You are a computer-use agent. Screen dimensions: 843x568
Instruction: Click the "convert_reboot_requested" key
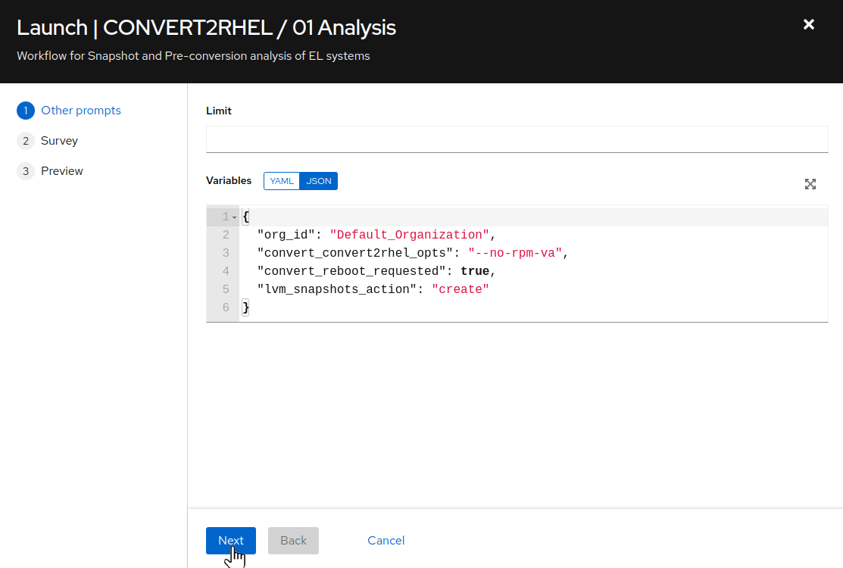351,271
